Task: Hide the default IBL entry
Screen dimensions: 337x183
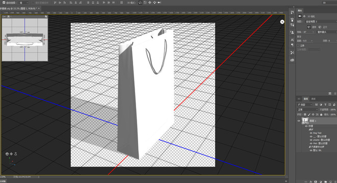Action: [311, 150]
